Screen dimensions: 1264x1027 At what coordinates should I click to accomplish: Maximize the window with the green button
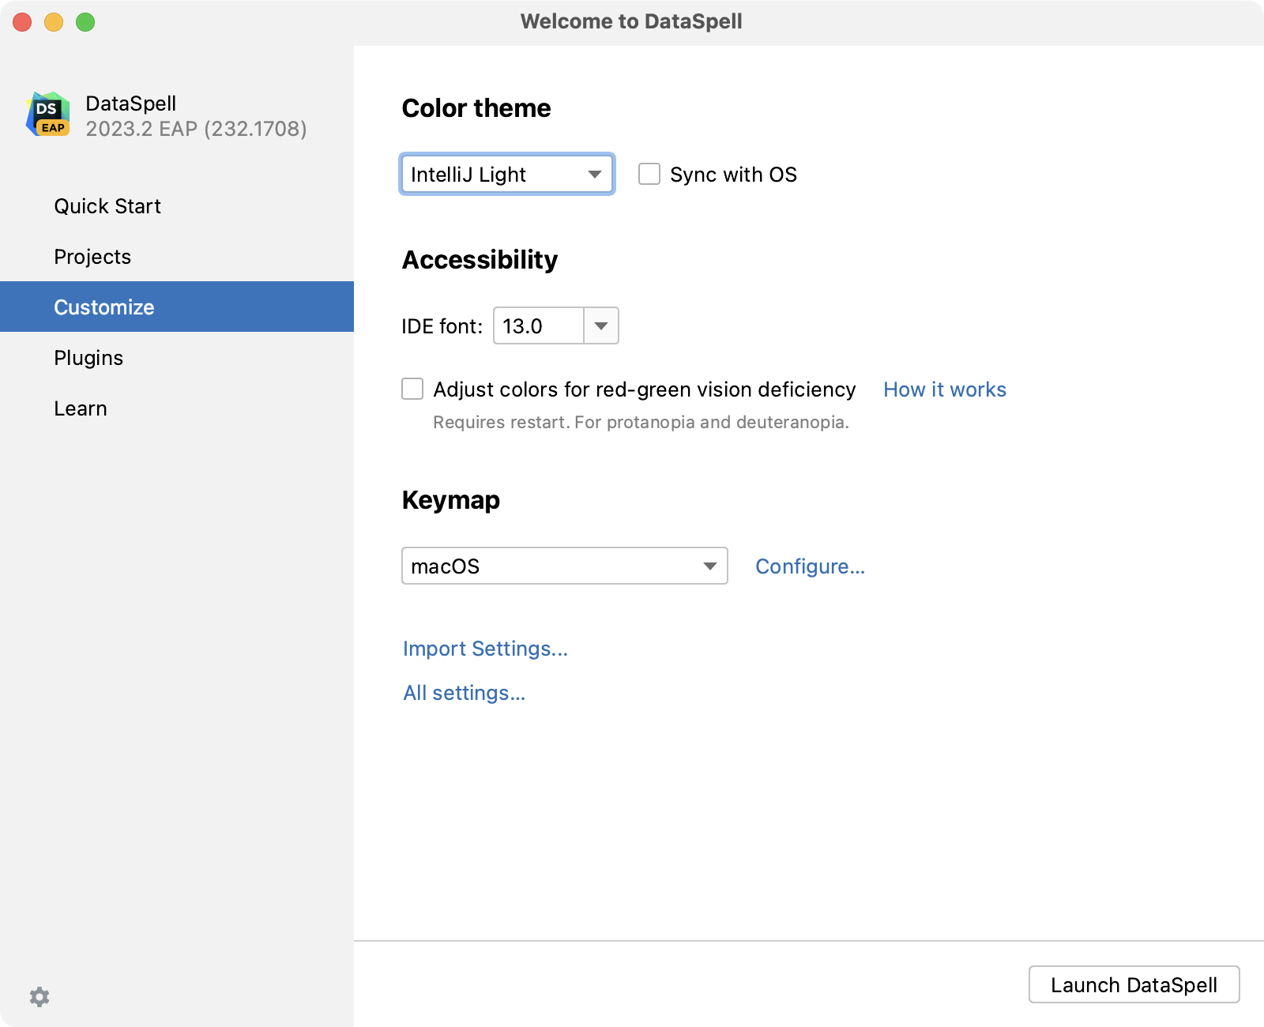[85, 22]
